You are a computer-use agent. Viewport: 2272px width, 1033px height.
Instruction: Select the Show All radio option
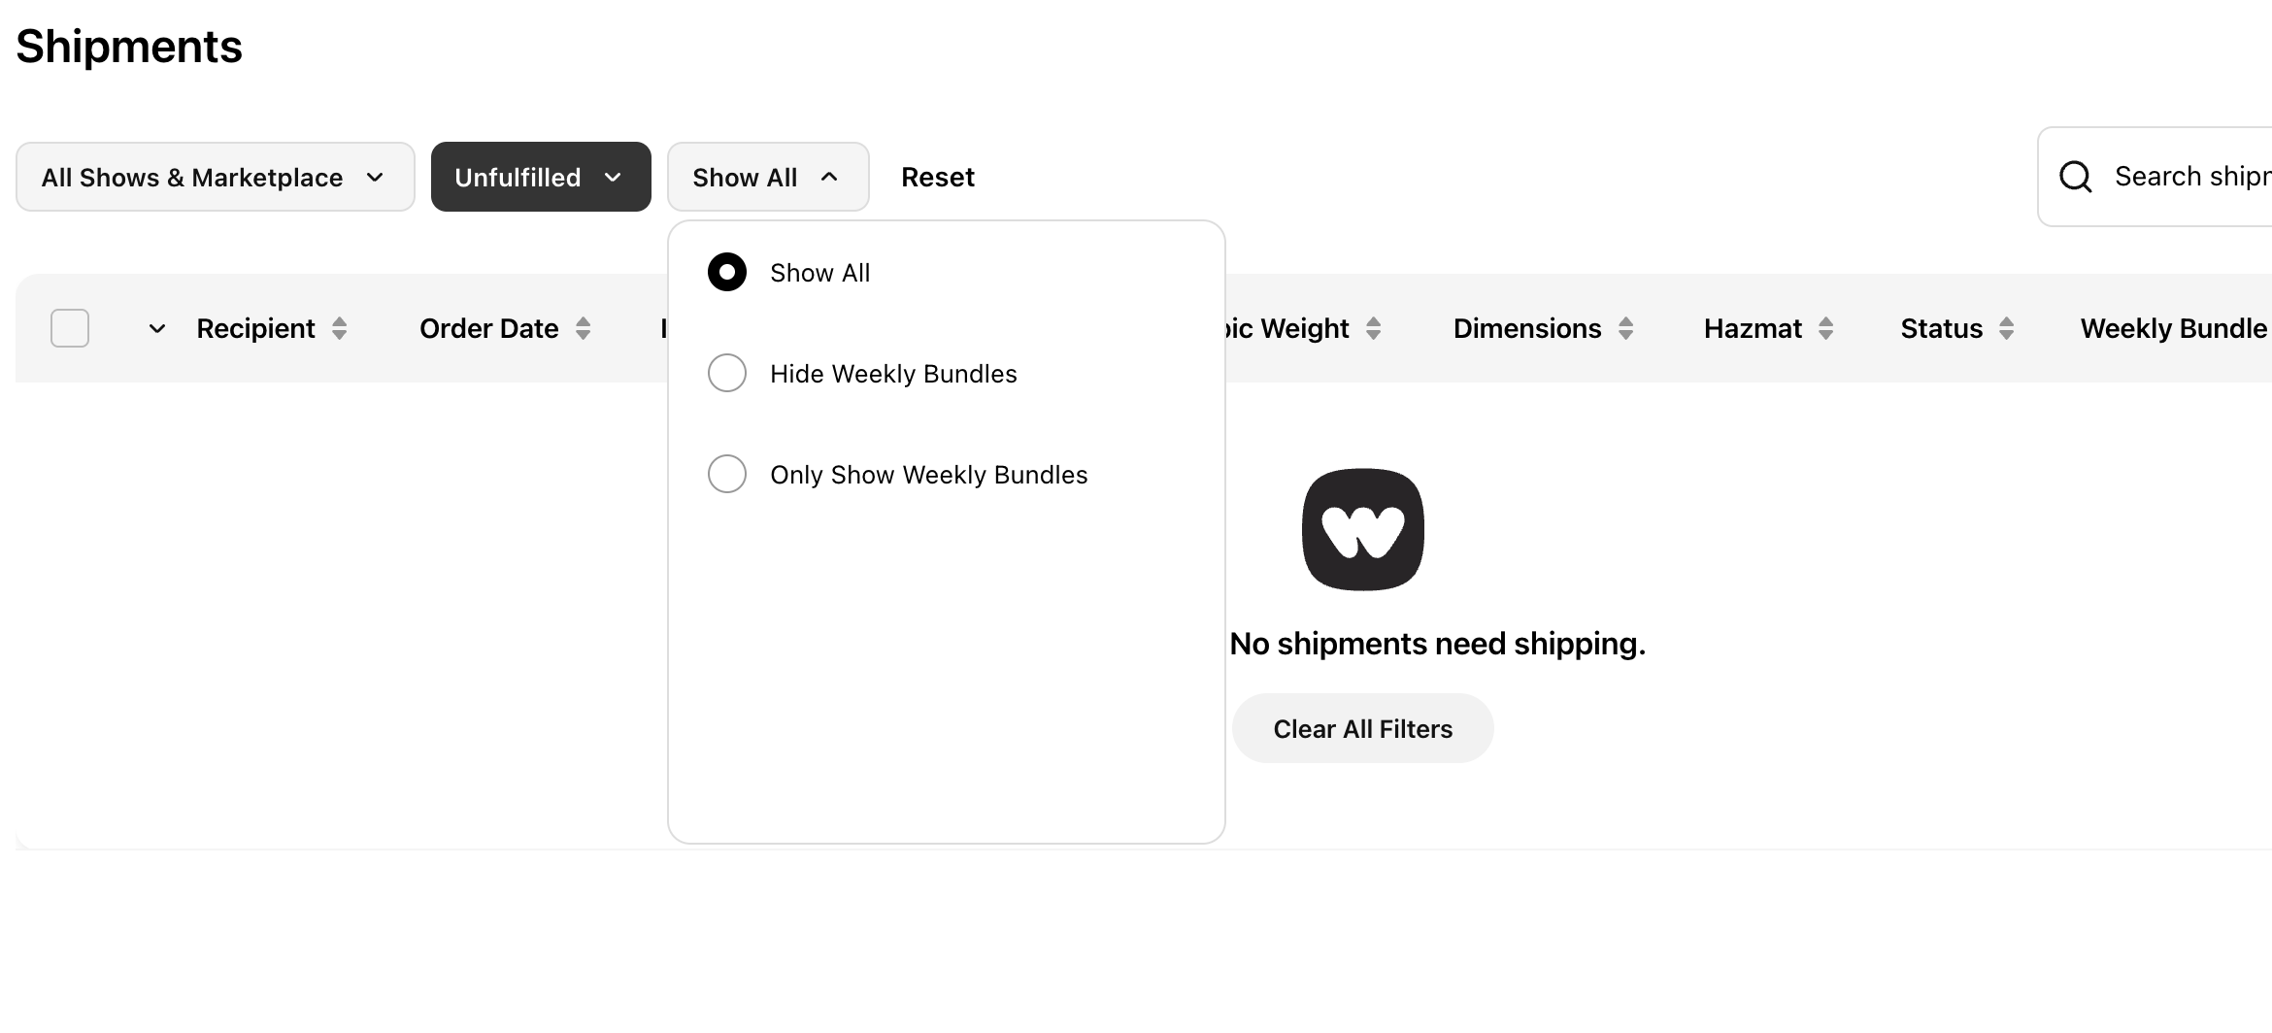[727, 273]
